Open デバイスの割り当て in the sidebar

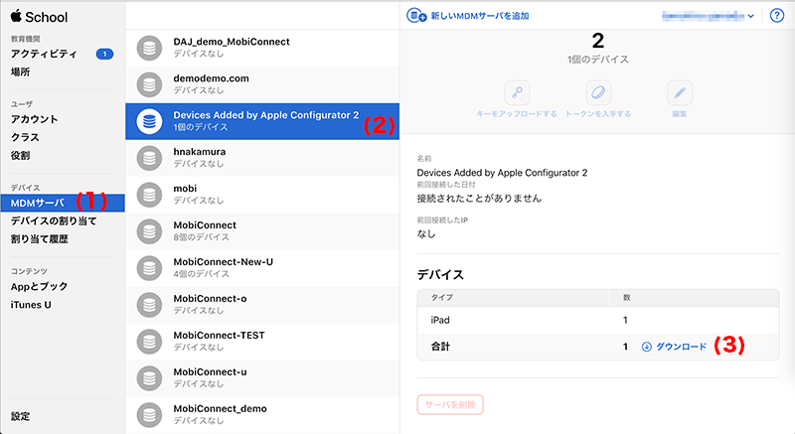click(54, 220)
